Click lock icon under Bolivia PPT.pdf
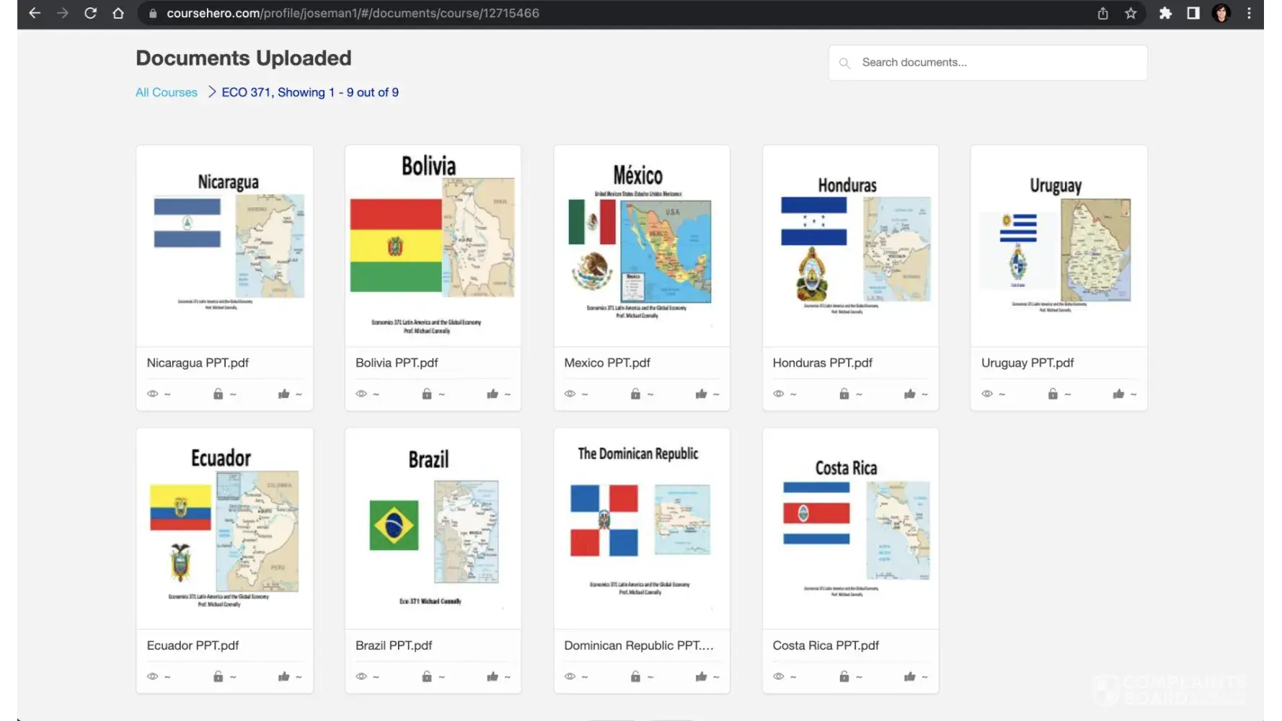Viewport: 1282px width, 721px height. coord(427,394)
